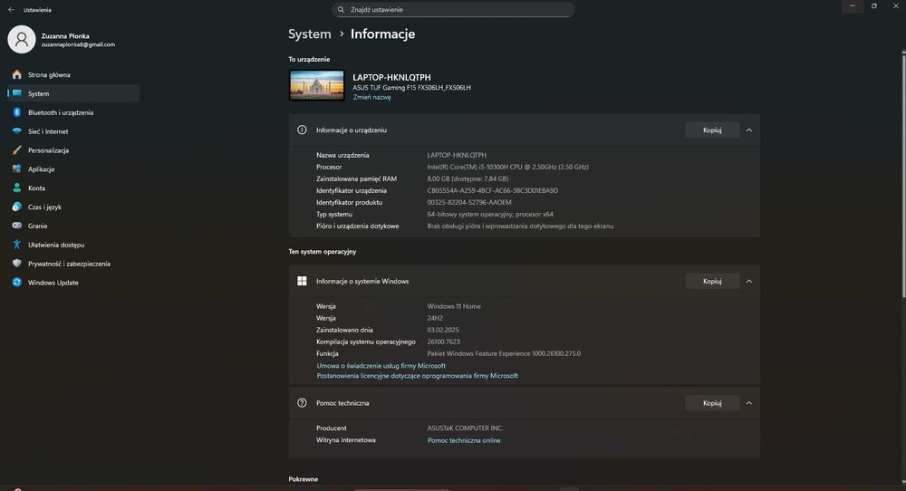Click the ASUSTeK COMPUTER INC. manufacturer text
Screen dimensions: 906x491
[x=465, y=428]
